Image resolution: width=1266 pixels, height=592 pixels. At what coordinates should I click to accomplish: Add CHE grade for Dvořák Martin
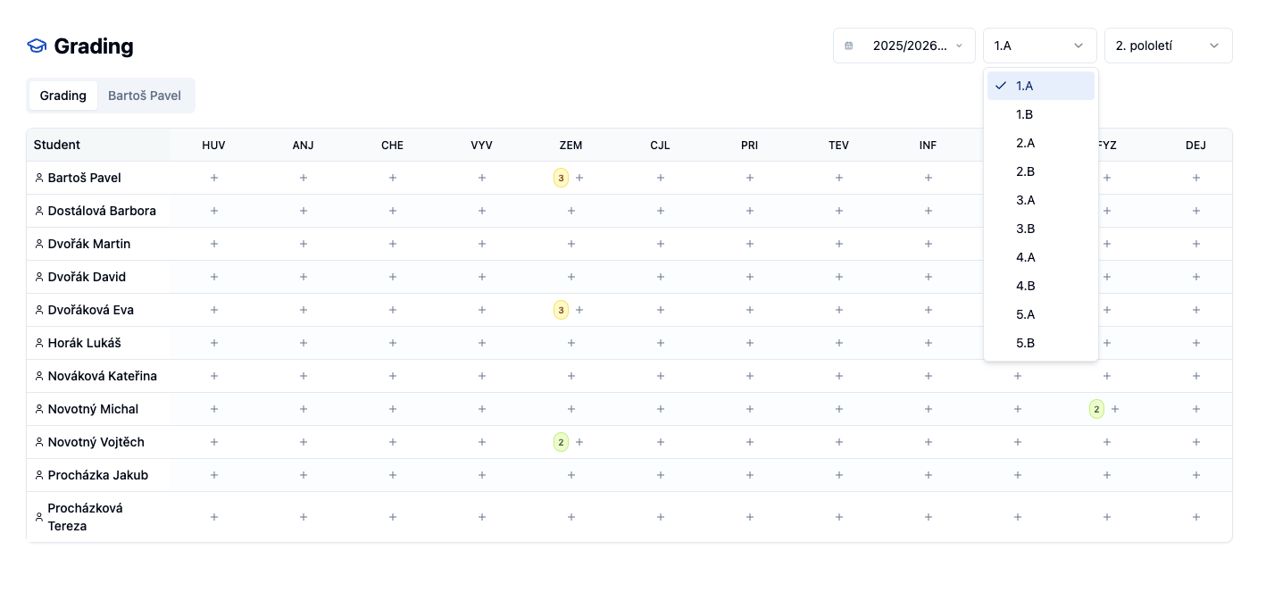pyautogui.click(x=393, y=244)
